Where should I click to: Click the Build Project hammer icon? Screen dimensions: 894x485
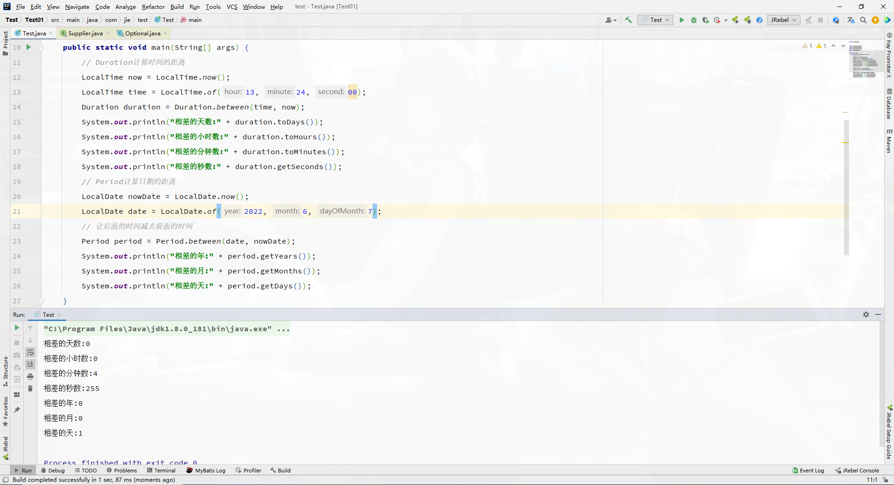click(628, 20)
